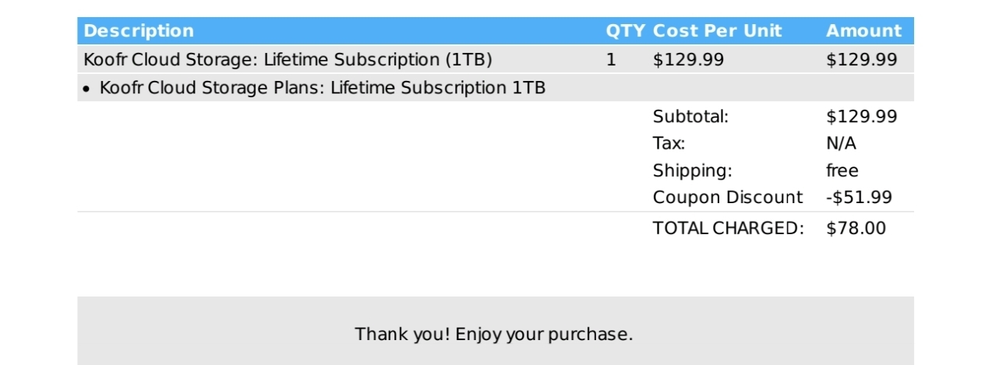Click the Thank you! Enjoy your purchase message
The height and width of the screenshot is (365, 985).
click(494, 335)
